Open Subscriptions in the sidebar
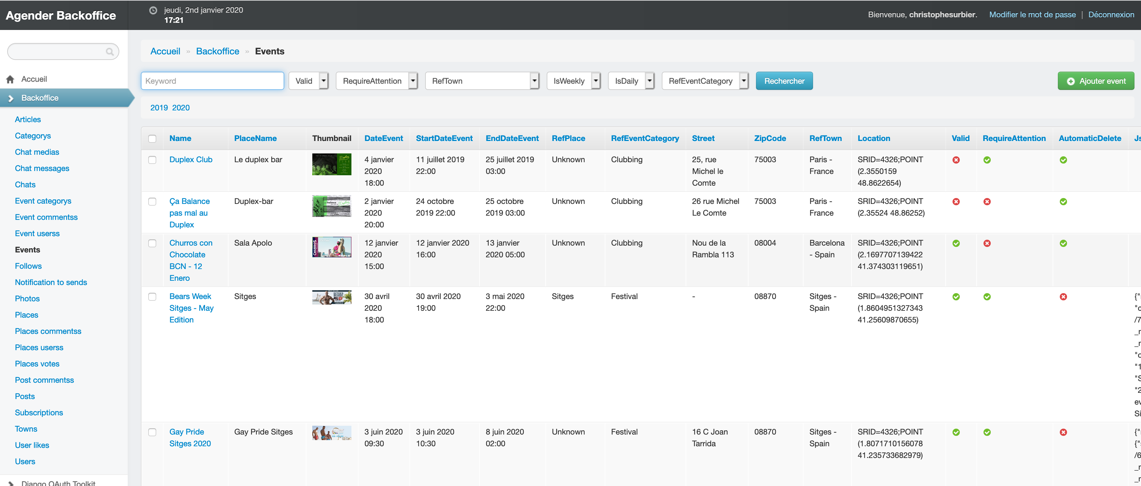The width and height of the screenshot is (1141, 486). point(39,412)
